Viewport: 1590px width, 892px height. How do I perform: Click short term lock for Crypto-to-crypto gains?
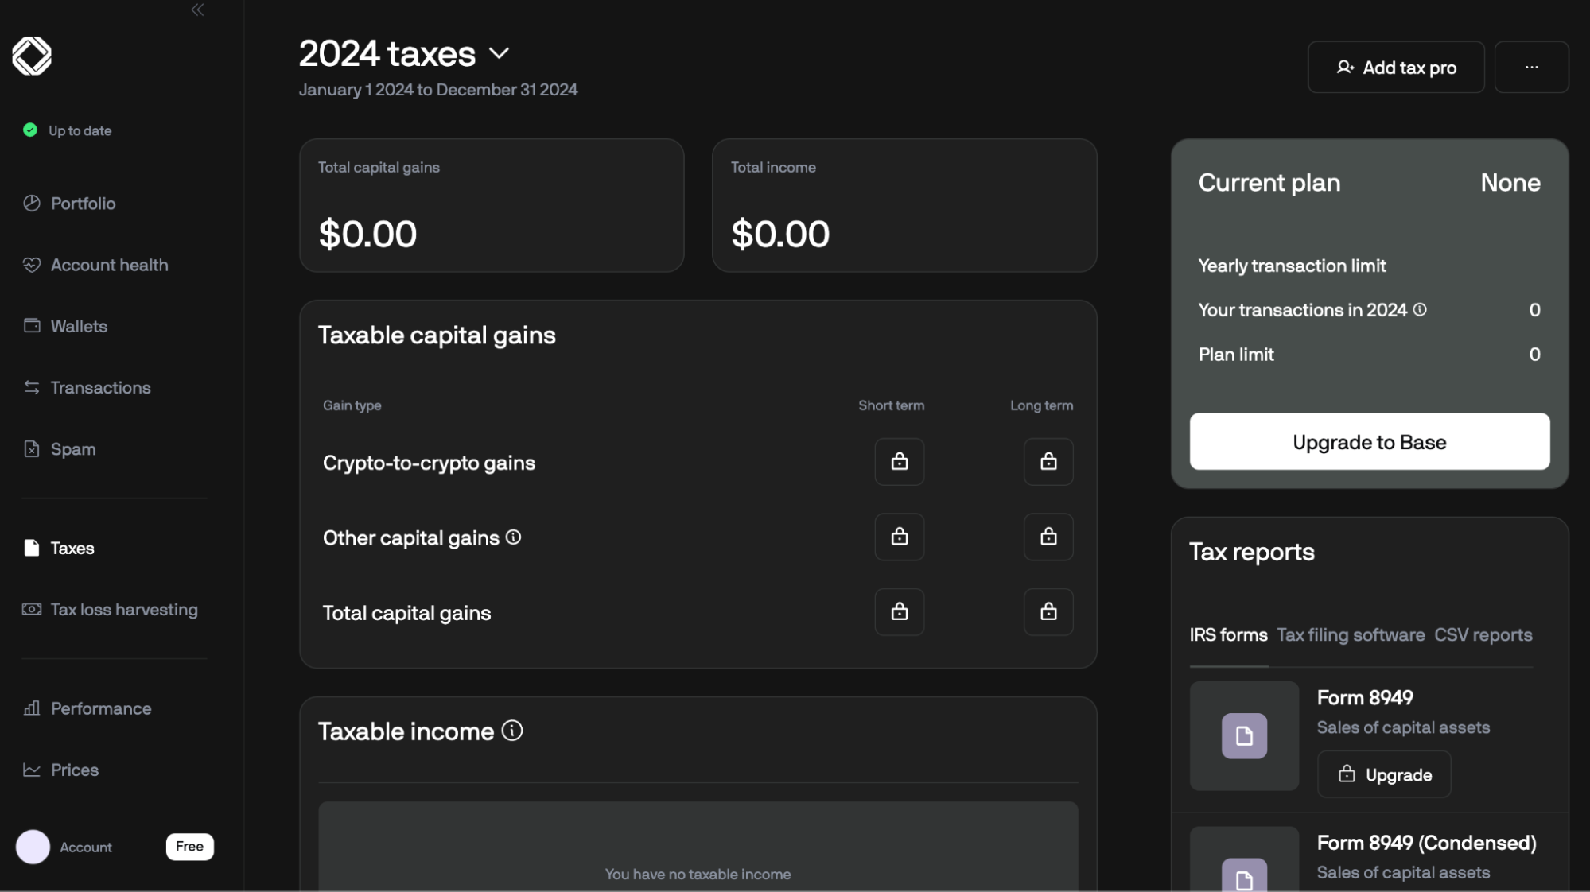point(899,462)
